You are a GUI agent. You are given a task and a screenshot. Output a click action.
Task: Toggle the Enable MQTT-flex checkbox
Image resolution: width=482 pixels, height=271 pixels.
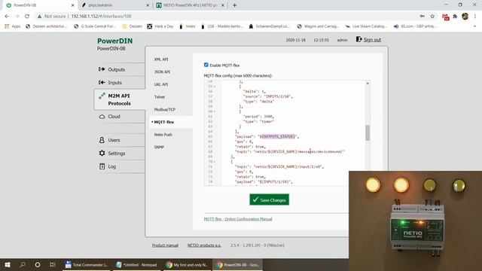(206, 65)
